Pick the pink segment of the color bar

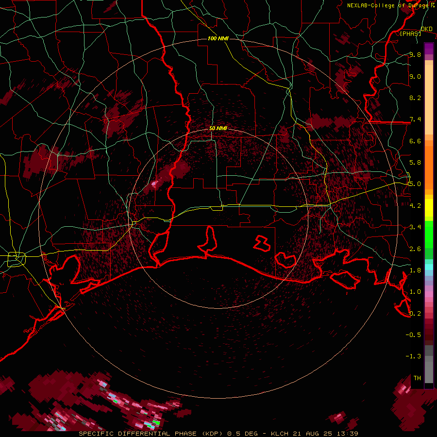tap(429, 294)
